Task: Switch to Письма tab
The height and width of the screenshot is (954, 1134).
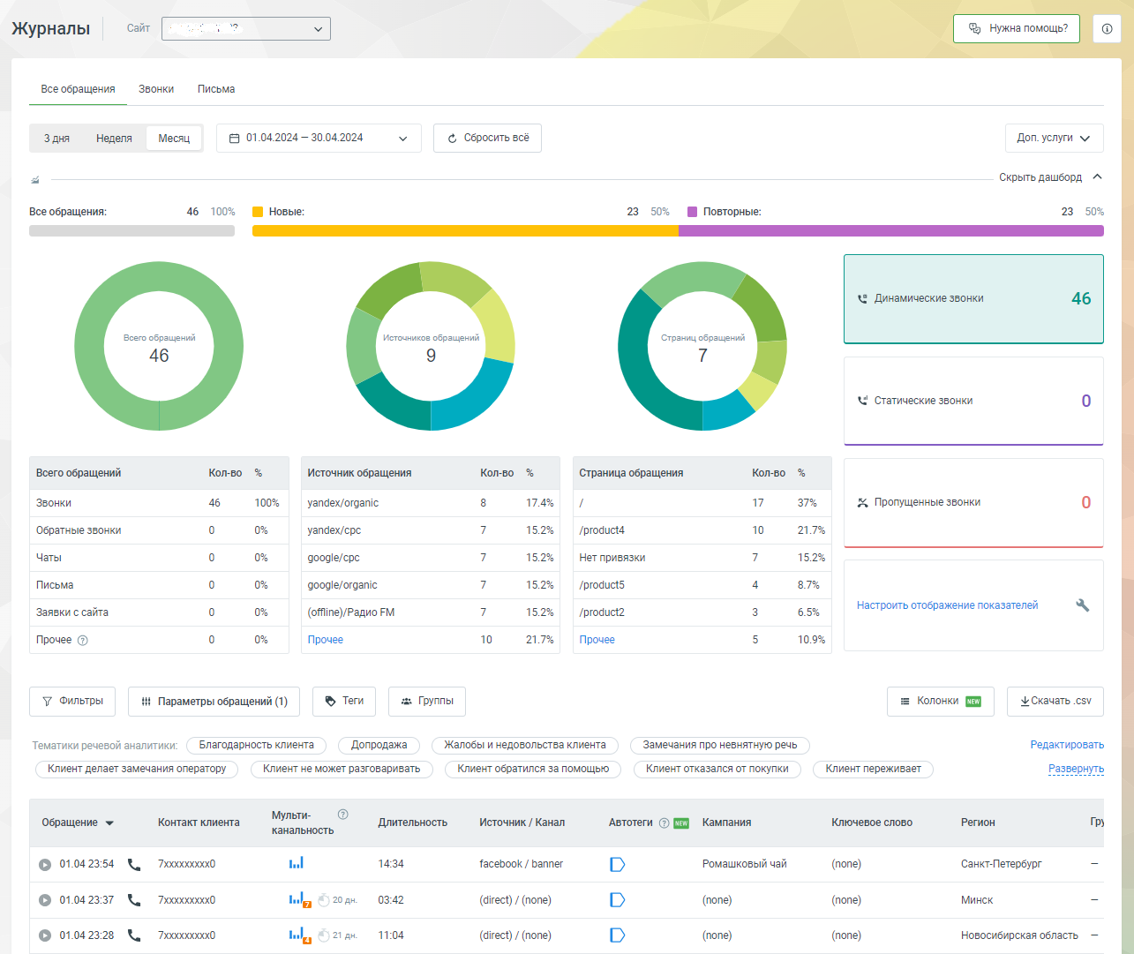Action: [216, 89]
